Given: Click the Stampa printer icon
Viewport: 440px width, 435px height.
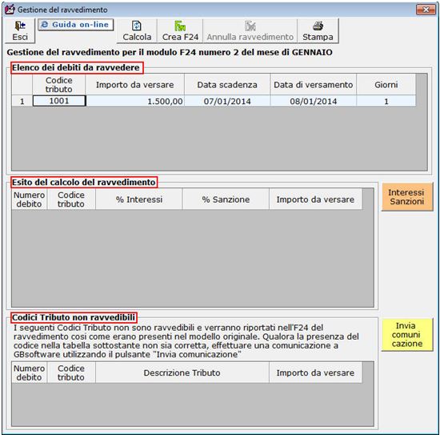Looking at the screenshot, I should [x=318, y=26].
